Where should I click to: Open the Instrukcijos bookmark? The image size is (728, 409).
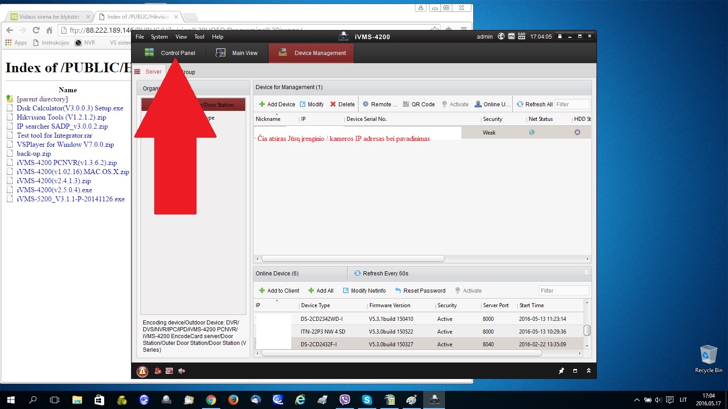coord(51,43)
